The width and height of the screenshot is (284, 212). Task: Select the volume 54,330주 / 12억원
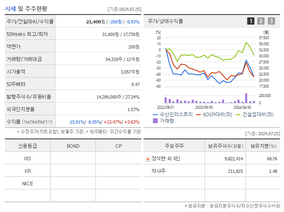[x=123, y=59]
